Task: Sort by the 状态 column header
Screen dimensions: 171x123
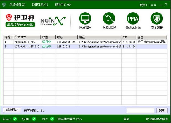Action: 48,37
